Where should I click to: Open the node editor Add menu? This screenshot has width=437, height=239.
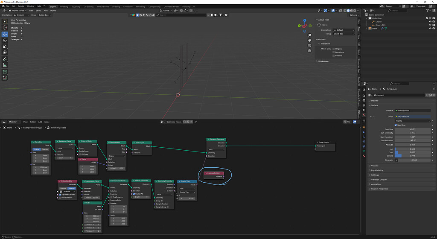pyautogui.click(x=40, y=122)
